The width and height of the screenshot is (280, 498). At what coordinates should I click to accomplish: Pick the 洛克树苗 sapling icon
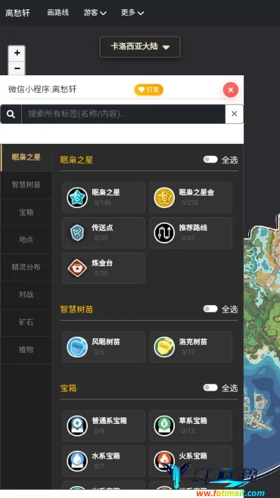pos(164,347)
